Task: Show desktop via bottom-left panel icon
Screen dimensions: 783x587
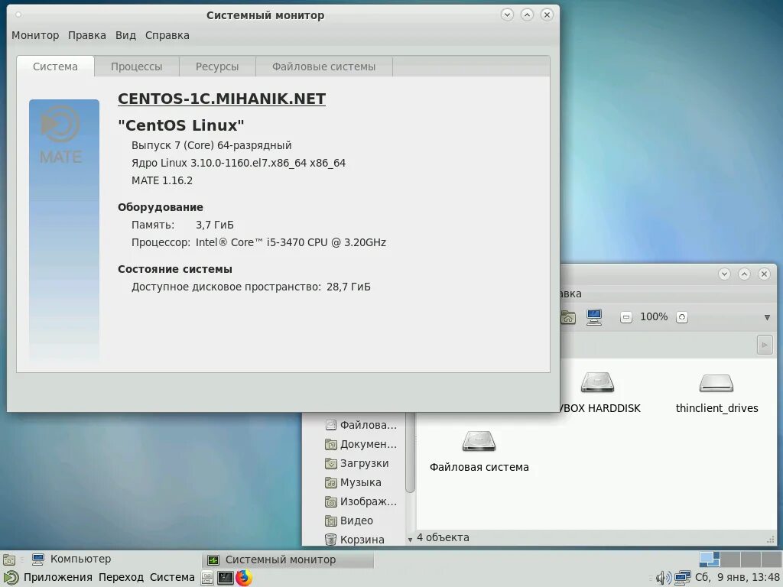Action: 9,559
